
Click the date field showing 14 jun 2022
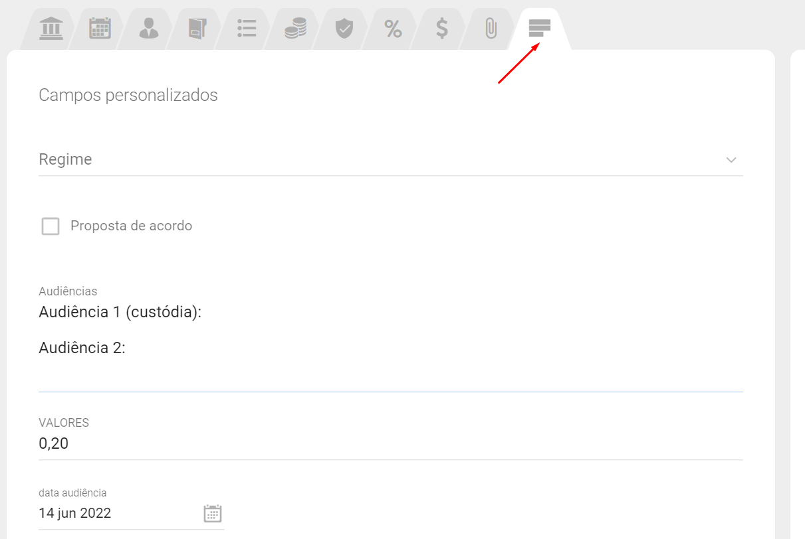(x=100, y=513)
